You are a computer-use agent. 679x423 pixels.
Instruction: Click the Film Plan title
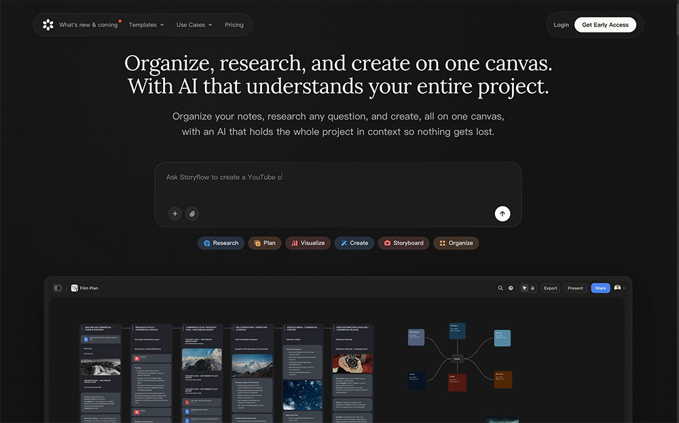(x=89, y=288)
